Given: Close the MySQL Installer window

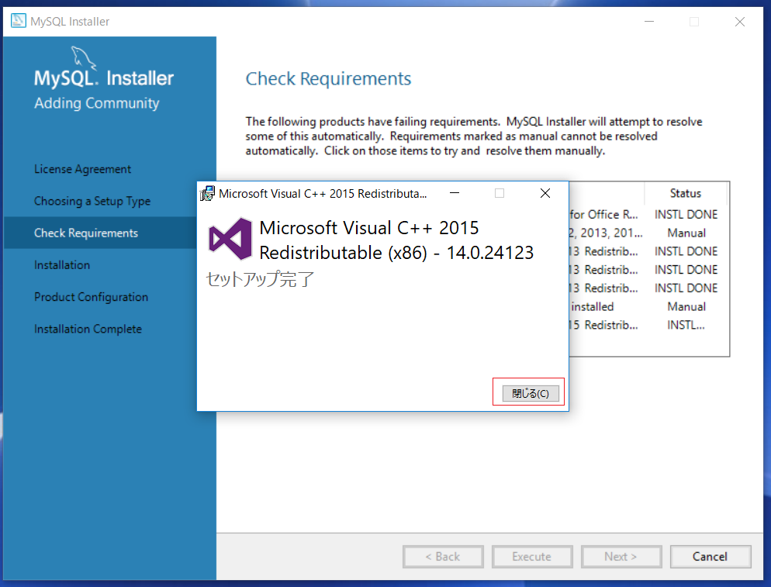Looking at the screenshot, I should pos(739,21).
